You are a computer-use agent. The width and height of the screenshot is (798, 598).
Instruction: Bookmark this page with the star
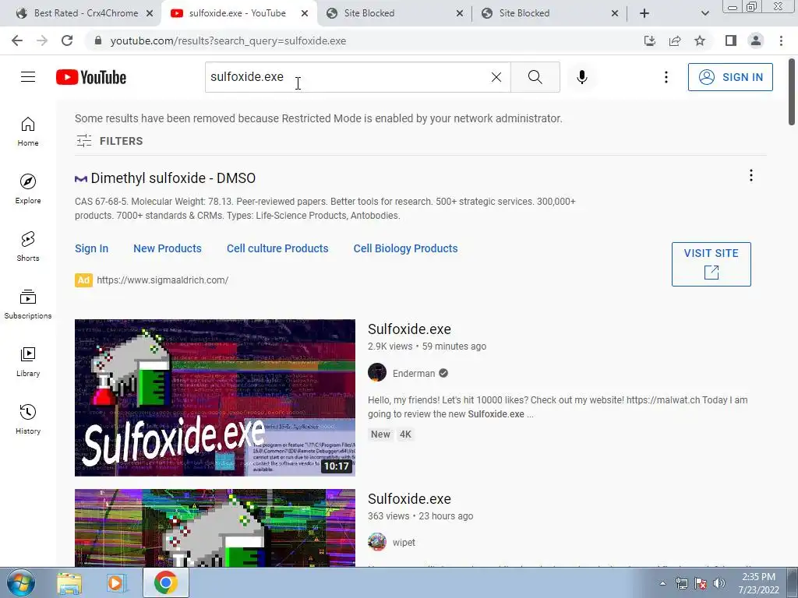(x=700, y=40)
